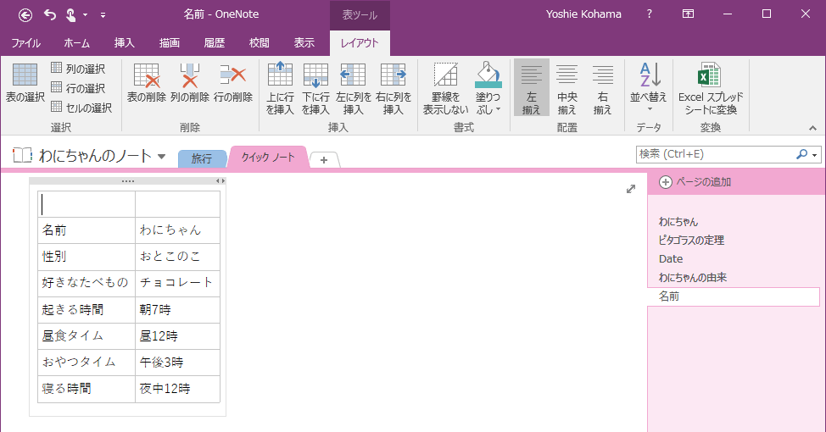Switch to the 描画 tab

coord(170,43)
